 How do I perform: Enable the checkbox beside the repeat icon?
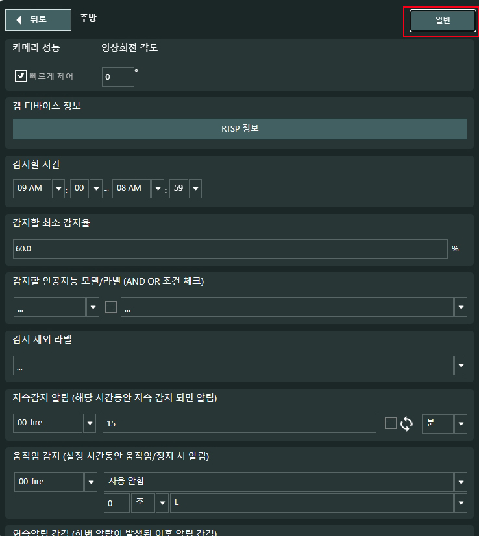coord(390,423)
